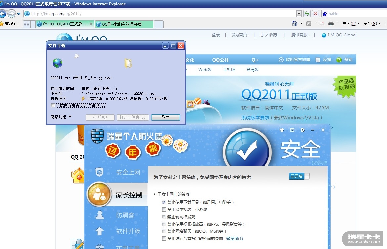Viewport: 387px width, 249px height.
Task: Click the address bar URL field
Action: [160, 14]
